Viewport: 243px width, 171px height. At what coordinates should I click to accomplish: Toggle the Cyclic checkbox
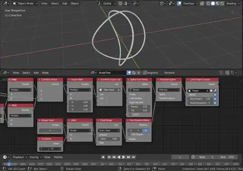[130, 114]
